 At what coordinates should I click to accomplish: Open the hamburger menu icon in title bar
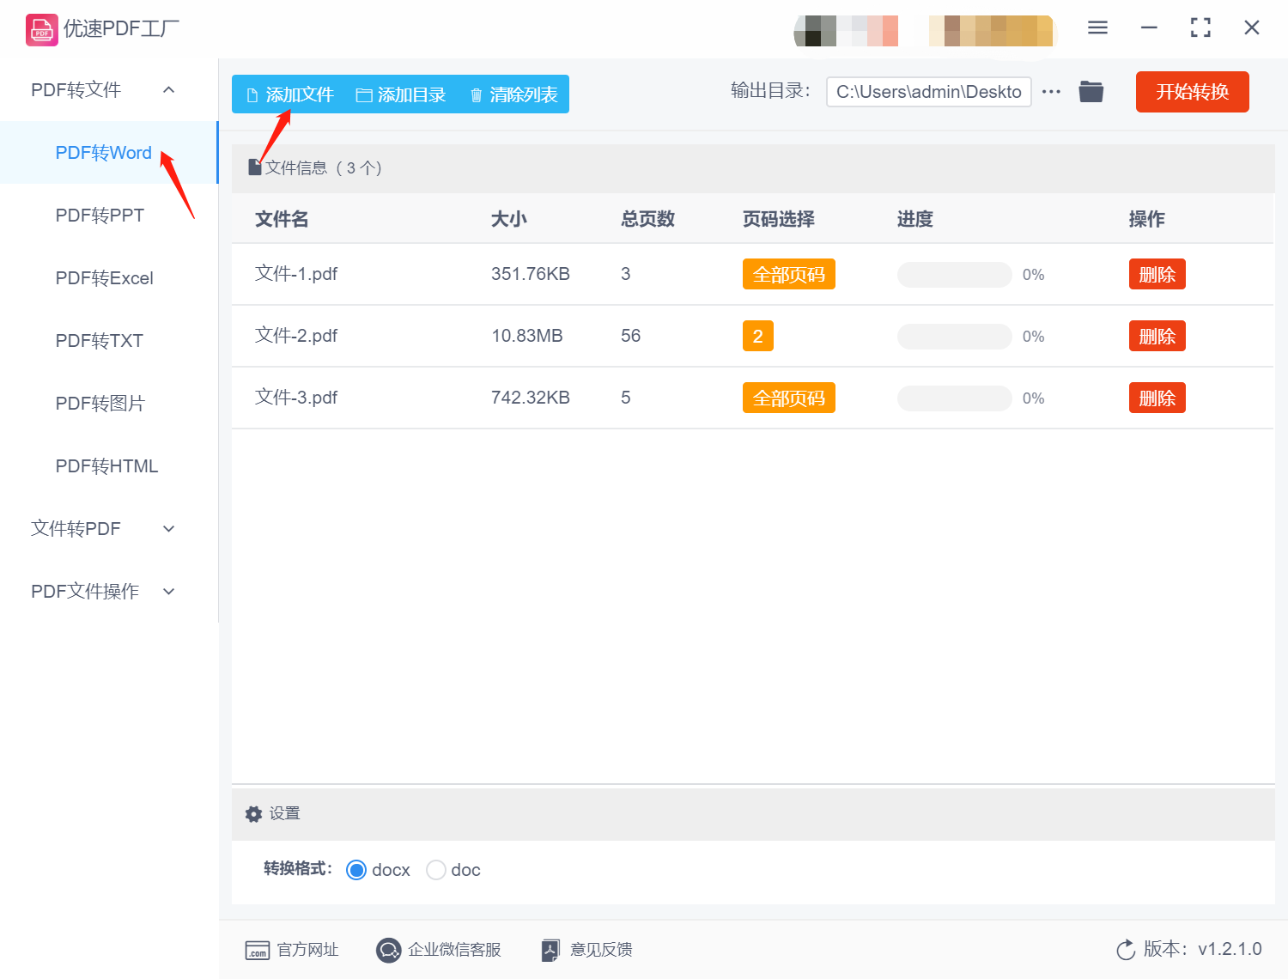pos(1097,27)
